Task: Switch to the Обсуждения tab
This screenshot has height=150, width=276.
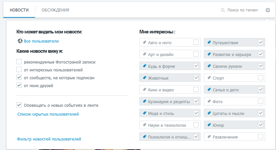Action: click(55, 10)
